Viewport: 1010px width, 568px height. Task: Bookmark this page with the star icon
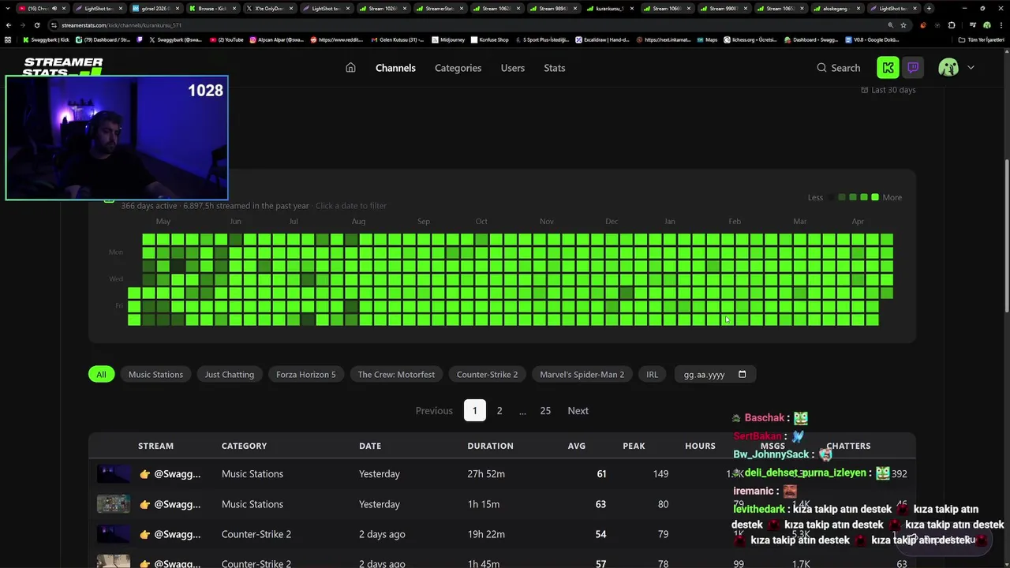coord(903,25)
